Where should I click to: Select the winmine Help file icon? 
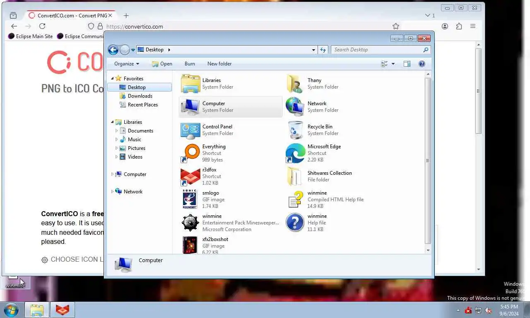295,223
